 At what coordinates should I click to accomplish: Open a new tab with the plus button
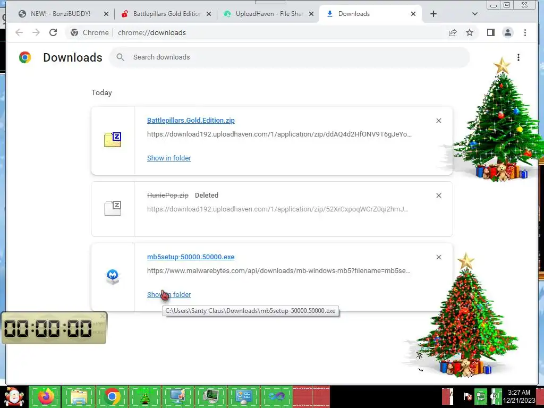pos(433,14)
